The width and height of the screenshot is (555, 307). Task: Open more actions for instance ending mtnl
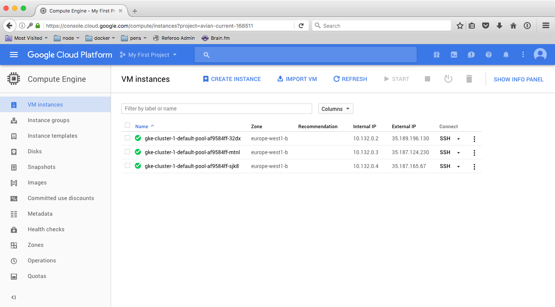(x=474, y=153)
